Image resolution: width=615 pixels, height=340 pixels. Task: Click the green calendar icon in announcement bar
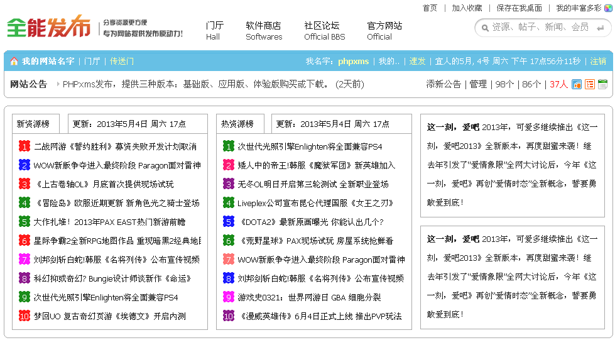(602, 84)
